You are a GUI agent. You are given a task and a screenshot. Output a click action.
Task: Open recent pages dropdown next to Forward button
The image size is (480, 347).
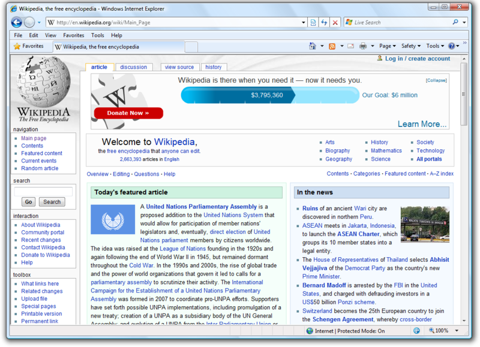click(x=39, y=23)
